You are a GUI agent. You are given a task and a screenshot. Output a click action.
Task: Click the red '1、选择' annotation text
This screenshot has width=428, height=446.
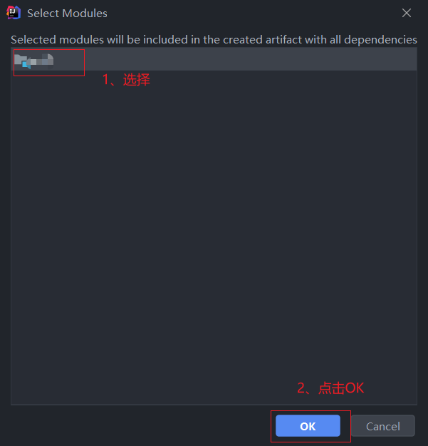coord(126,79)
